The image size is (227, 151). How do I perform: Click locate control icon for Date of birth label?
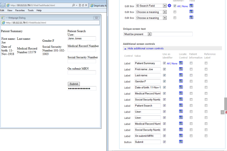[x=181, y=87]
